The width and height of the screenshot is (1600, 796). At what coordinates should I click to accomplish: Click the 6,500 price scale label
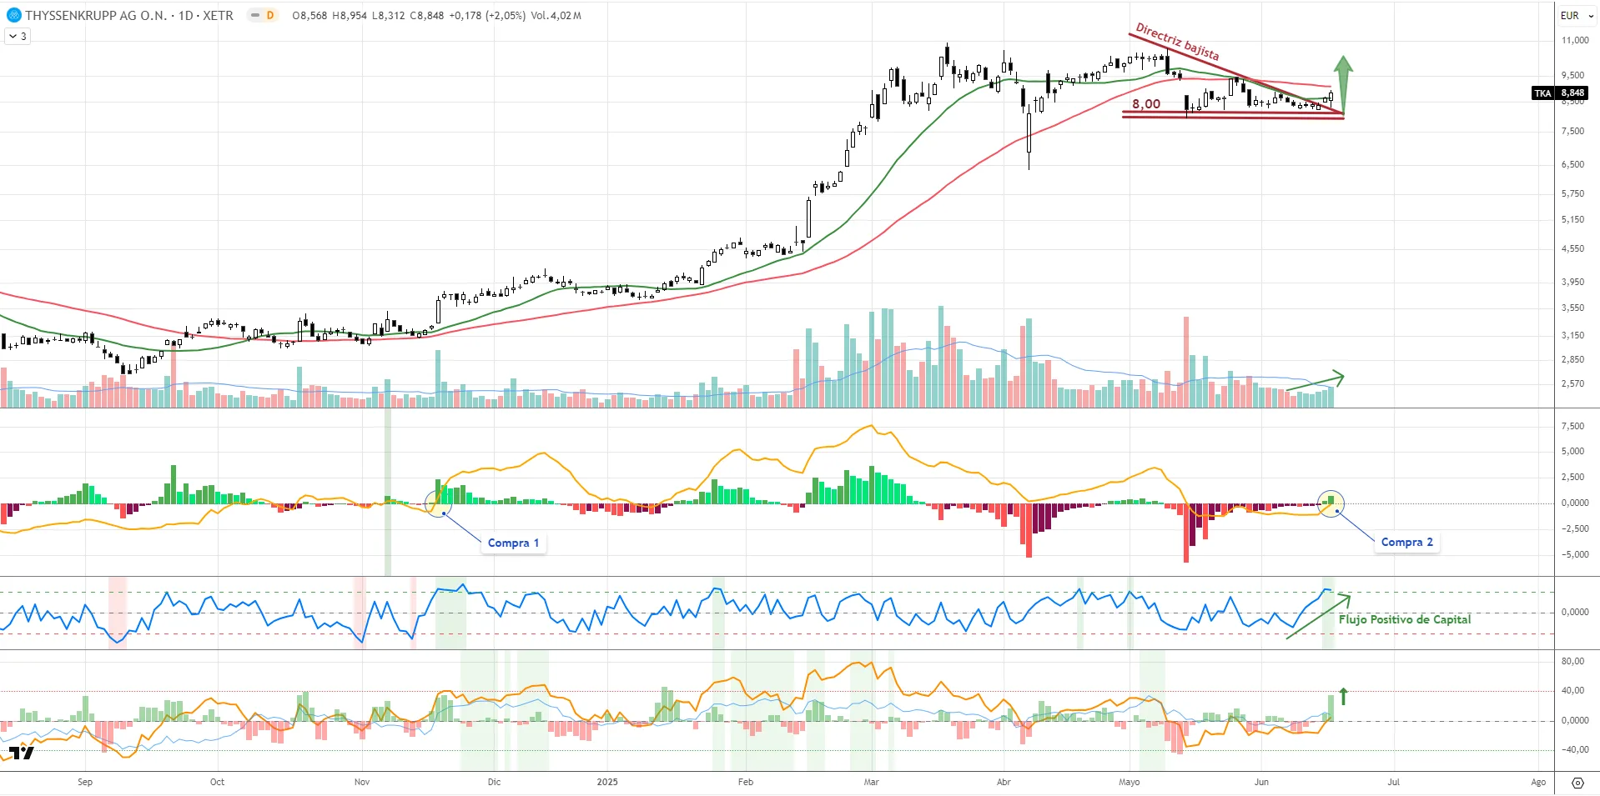[1572, 164]
